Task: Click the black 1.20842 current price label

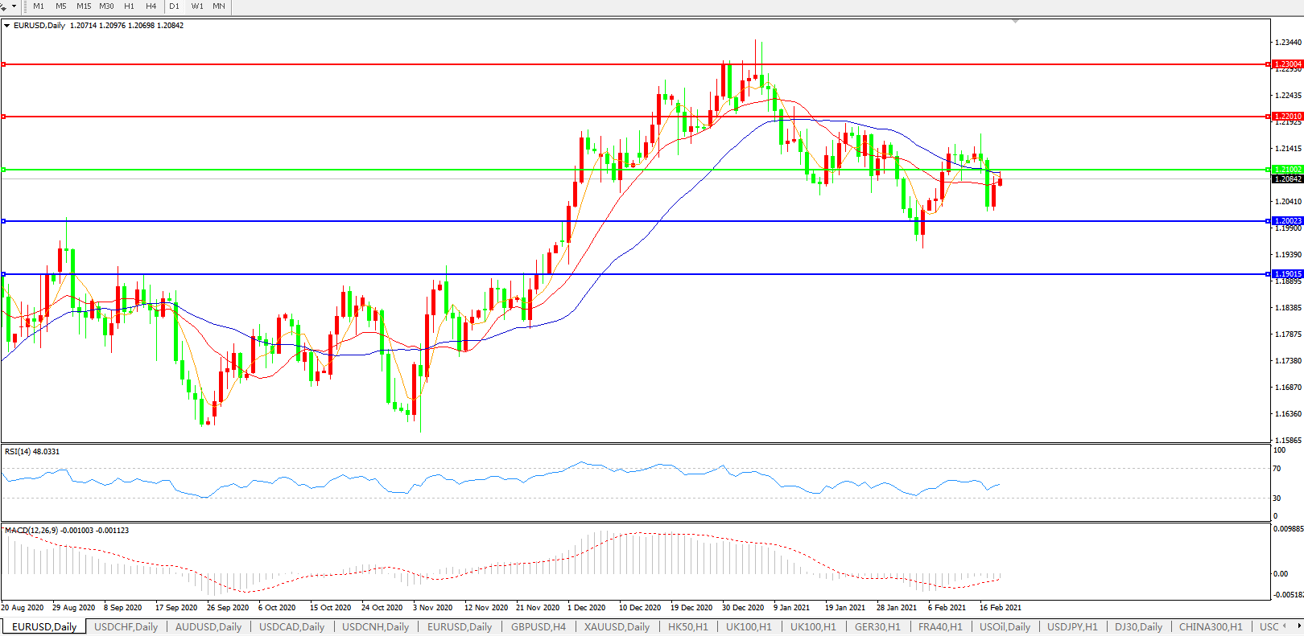Action: point(1287,179)
